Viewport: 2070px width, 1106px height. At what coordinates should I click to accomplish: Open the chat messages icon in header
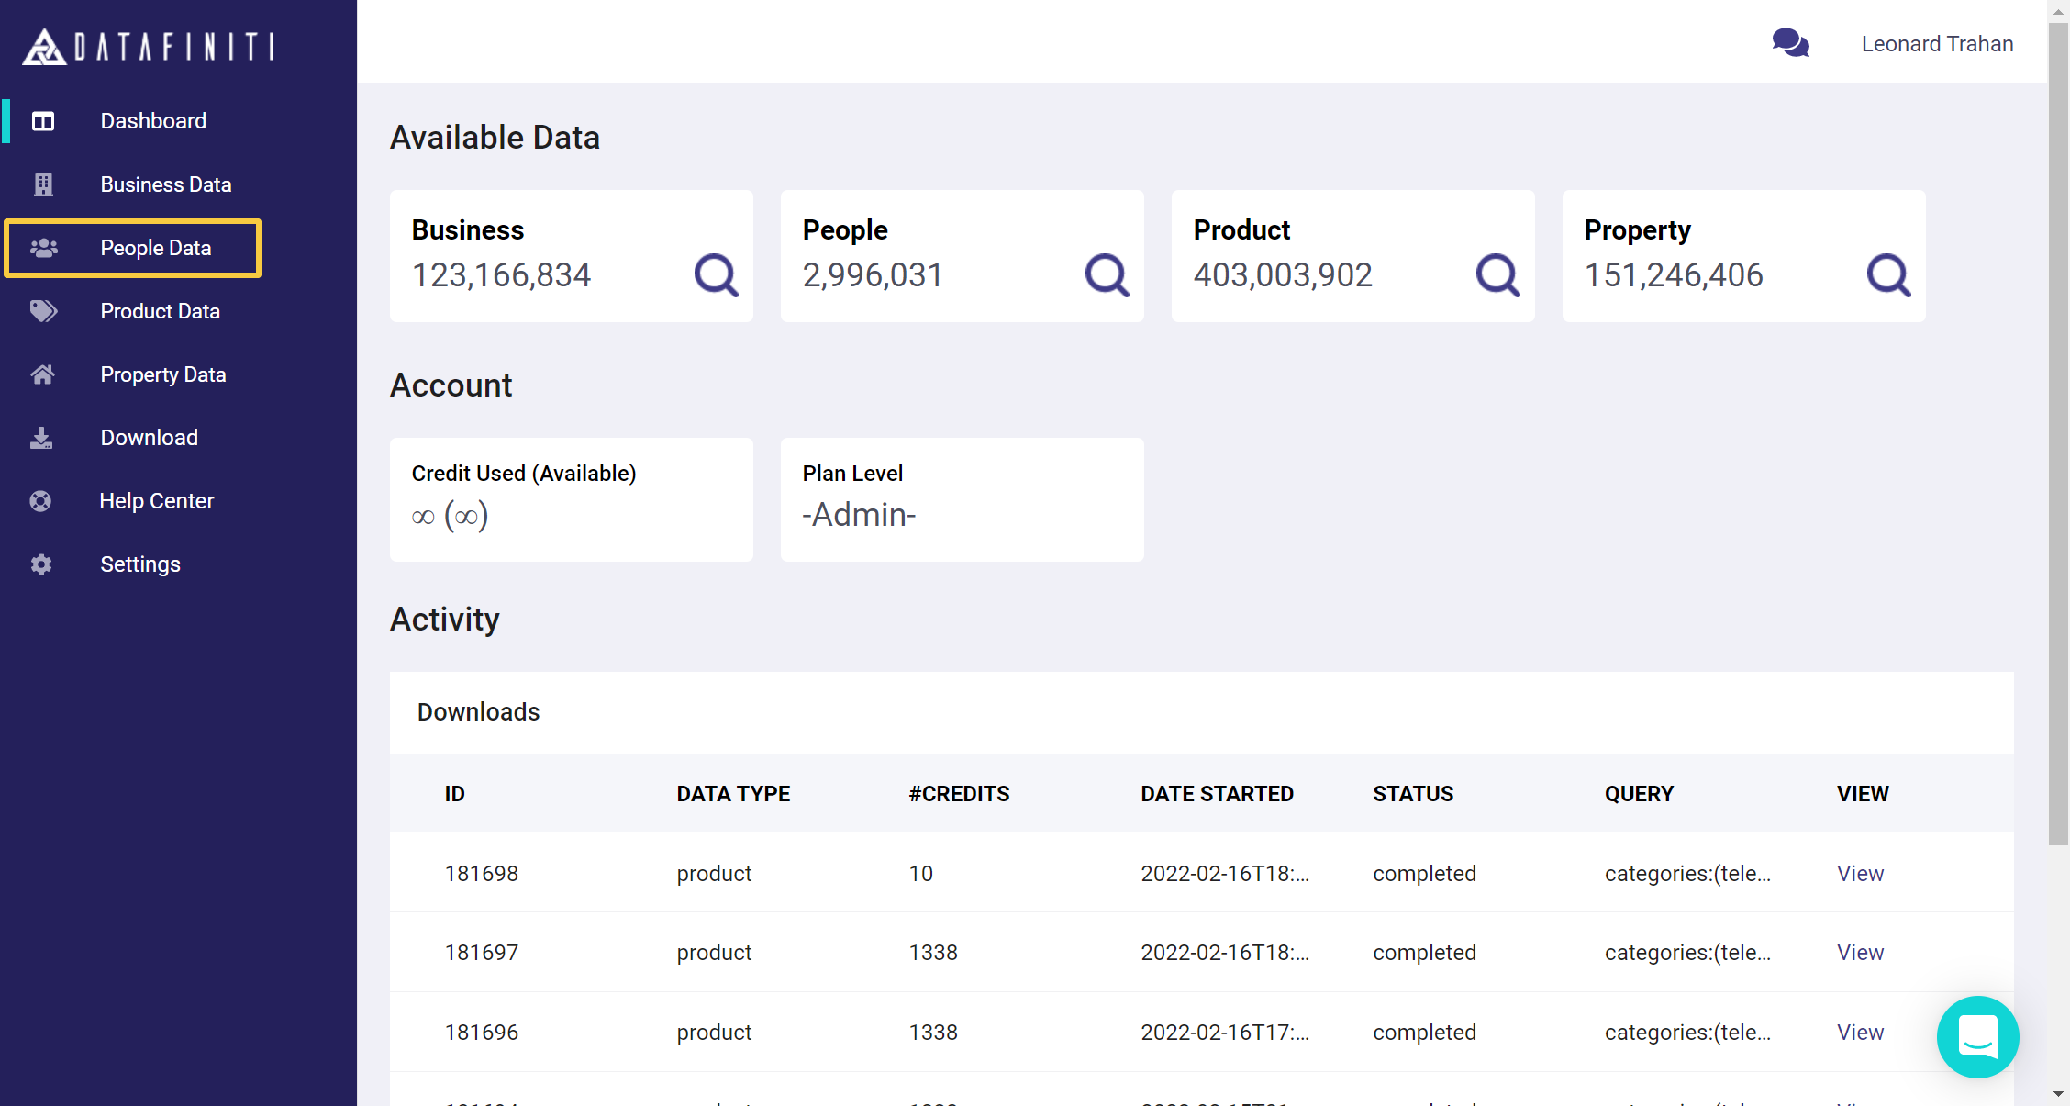click(1790, 43)
